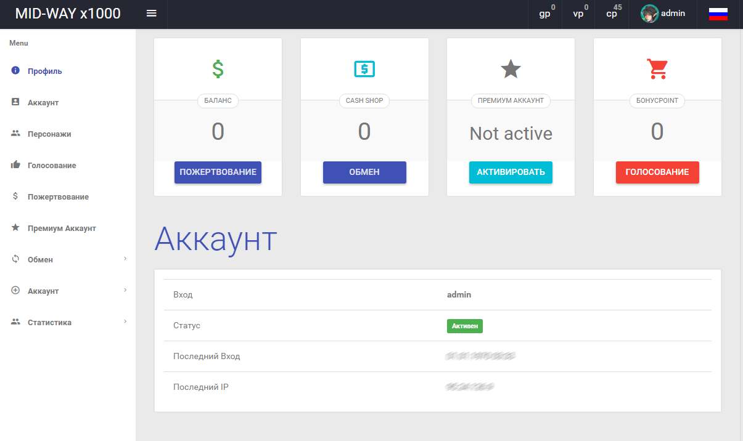Viewport: 743px width, 441px height.
Task: Expand the Обмен submenu chevron
Action: tap(125, 259)
